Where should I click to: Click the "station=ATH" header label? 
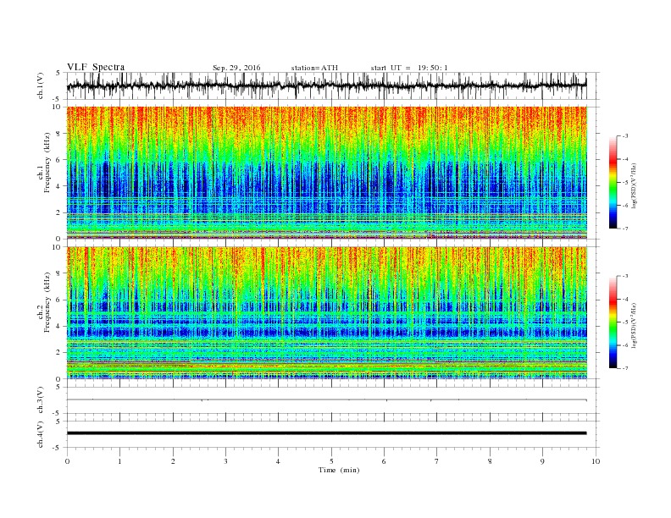(314, 68)
